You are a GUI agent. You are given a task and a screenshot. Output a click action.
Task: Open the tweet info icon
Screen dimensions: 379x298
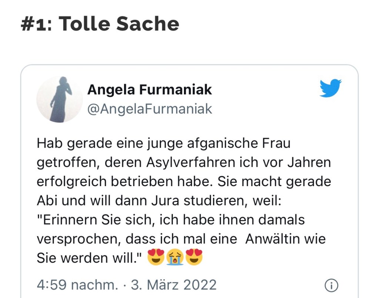coord(331,285)
